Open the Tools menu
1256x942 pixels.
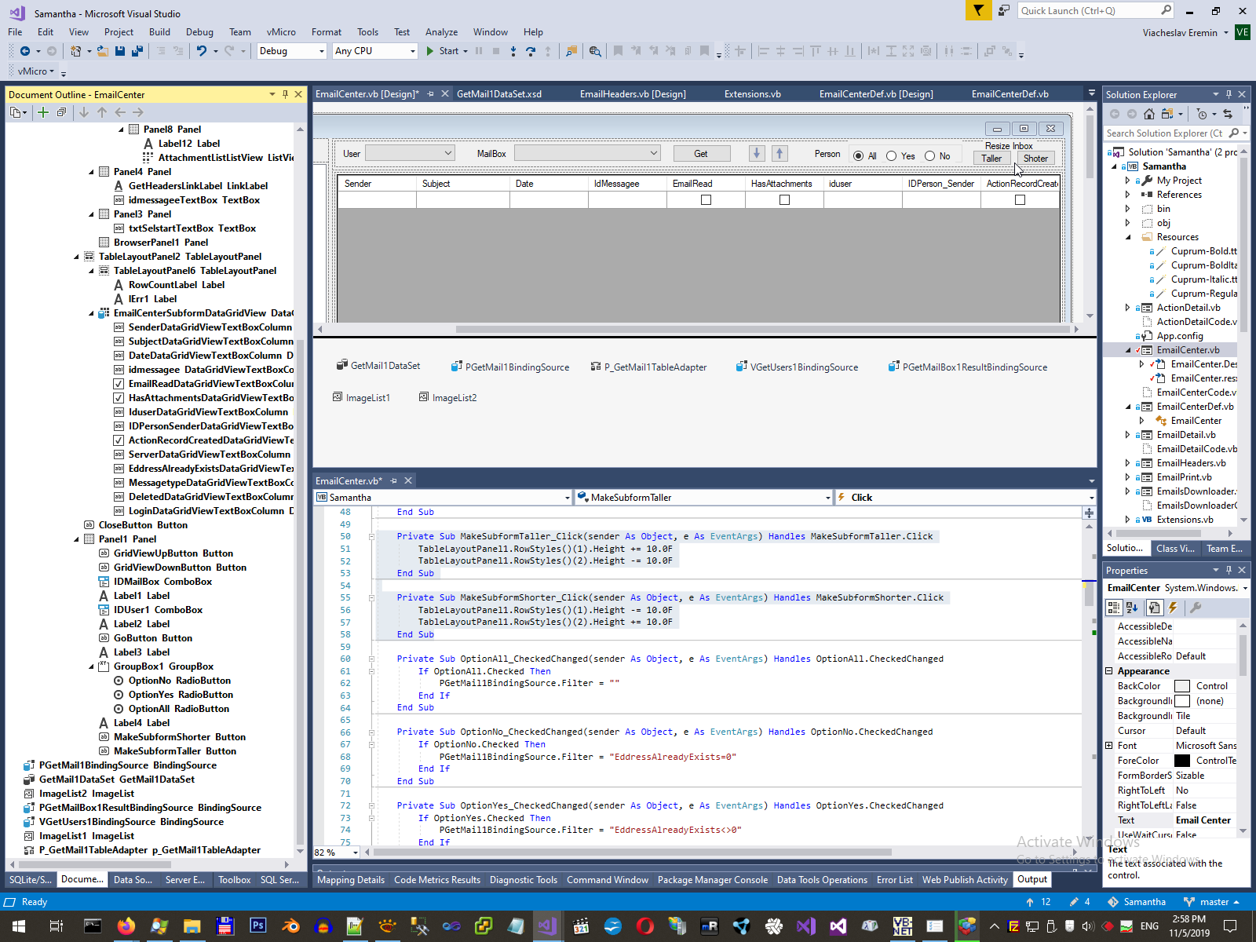[x=367, y=32]
